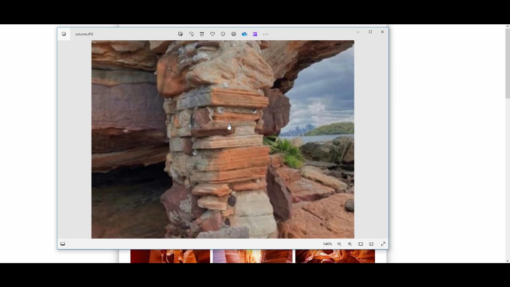The width and height of the screenshot is (510, 287).
Task: Add photo to favorites with heart
Action: 212,34
